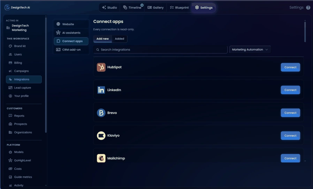Click the Brevo logo icon
This screenshot has height=189, width=313.
tap(101, 113)
